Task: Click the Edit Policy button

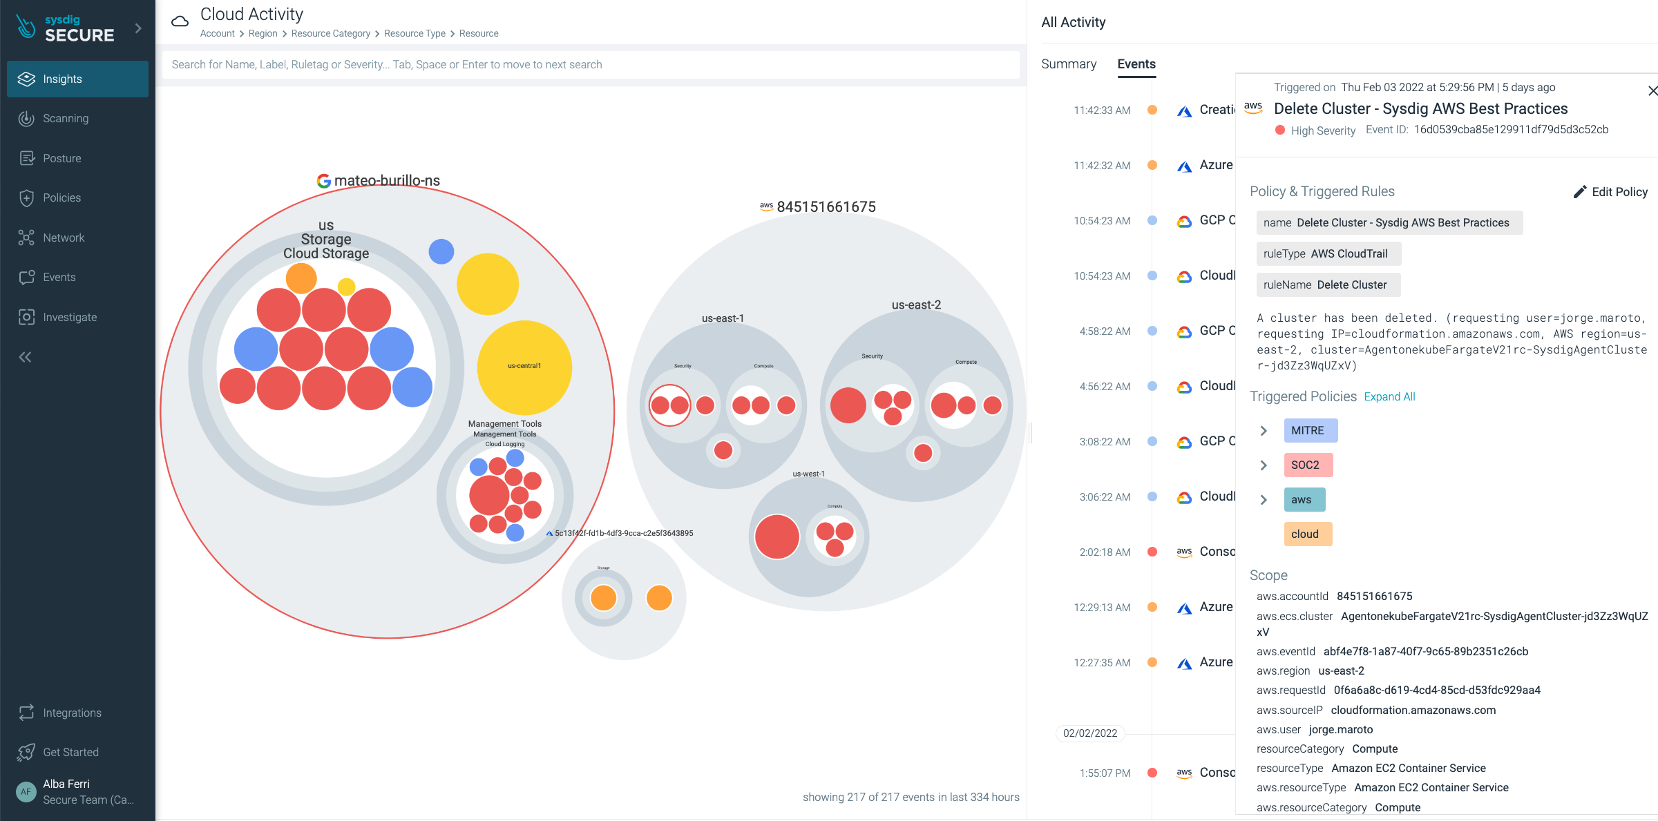Action: pos(1610,192)
